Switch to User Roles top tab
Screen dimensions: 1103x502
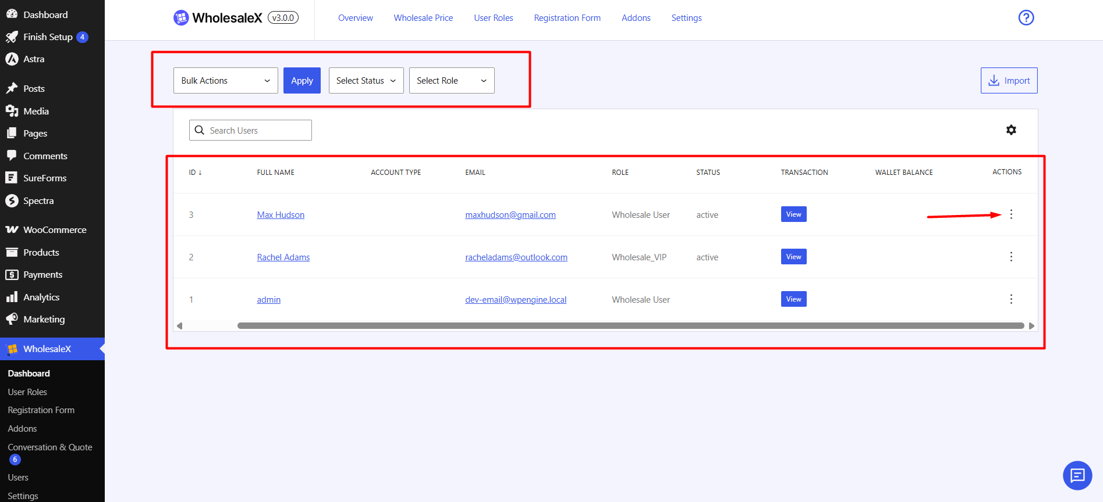(x=494, y=18)
